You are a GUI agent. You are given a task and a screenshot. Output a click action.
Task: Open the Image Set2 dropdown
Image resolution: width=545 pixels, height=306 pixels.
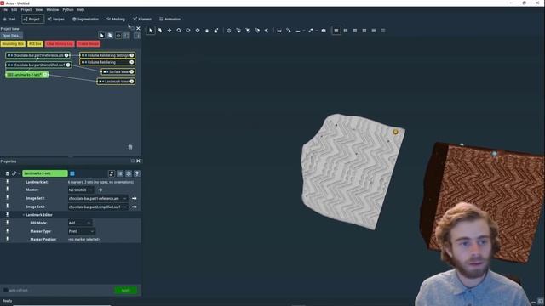[x=98, y=207]
